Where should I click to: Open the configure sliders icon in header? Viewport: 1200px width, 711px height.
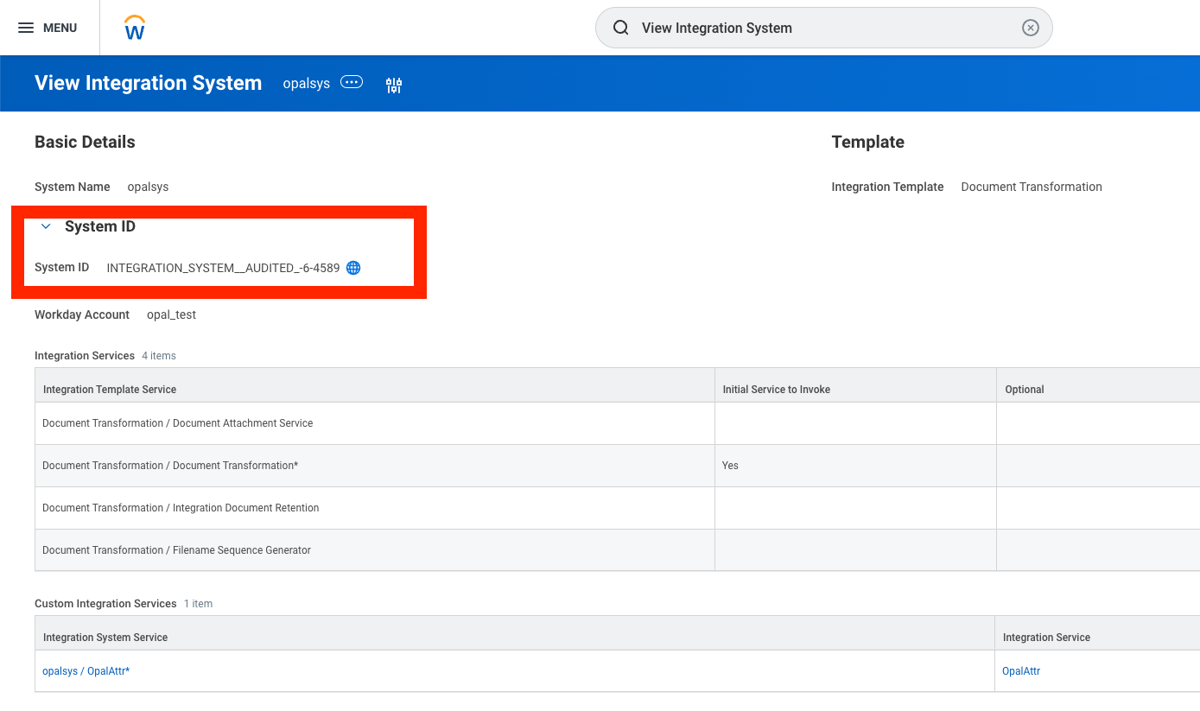394,85
